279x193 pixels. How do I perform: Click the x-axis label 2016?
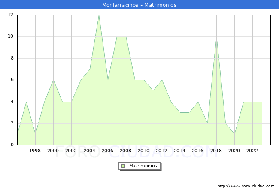point(198,151)
